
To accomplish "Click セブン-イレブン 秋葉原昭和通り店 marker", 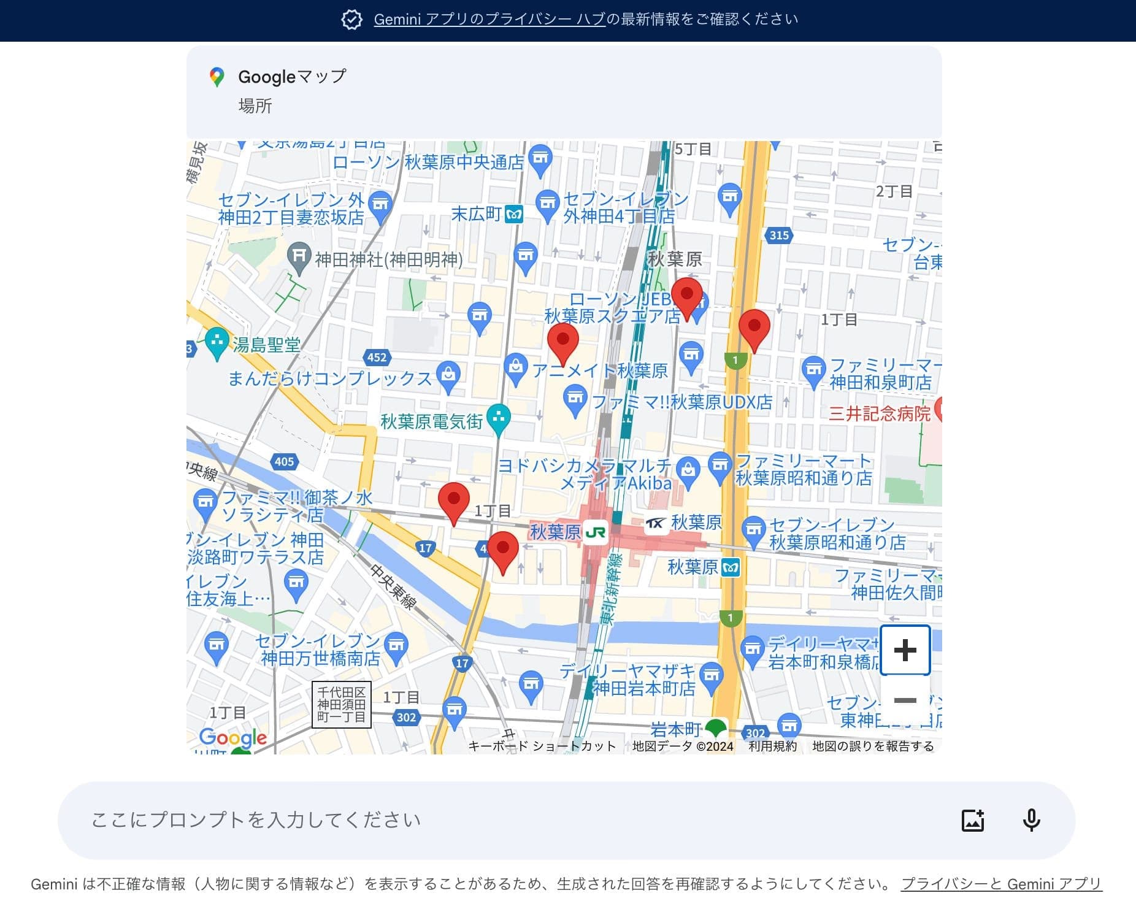I will pyautogui.click(x=753, y=530).
